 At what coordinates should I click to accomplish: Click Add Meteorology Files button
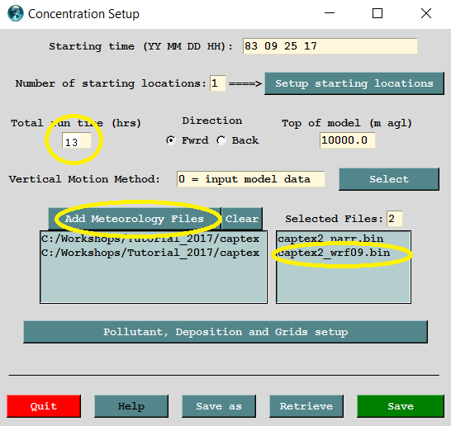point(135,219)
